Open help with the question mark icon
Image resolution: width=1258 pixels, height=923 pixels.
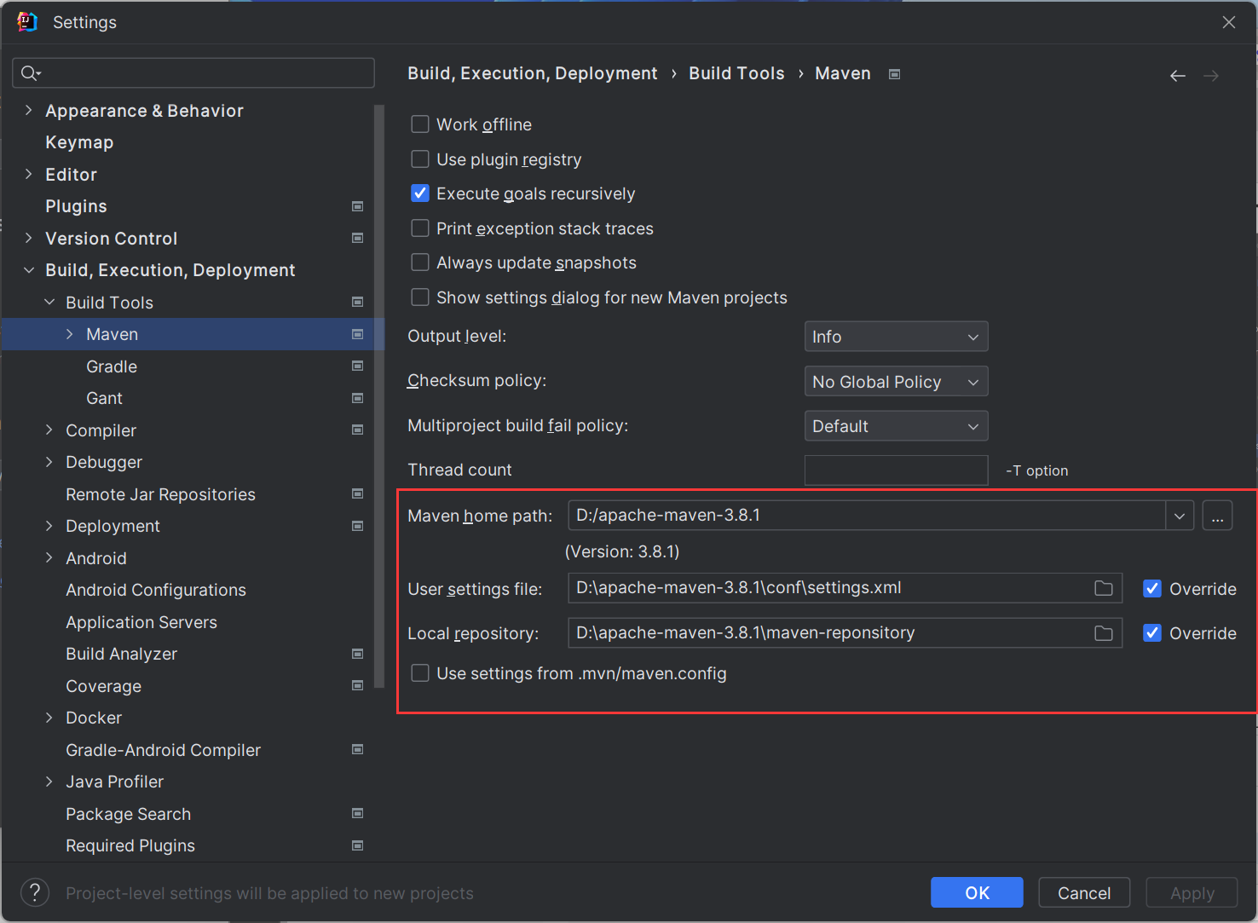click(34, 892)
